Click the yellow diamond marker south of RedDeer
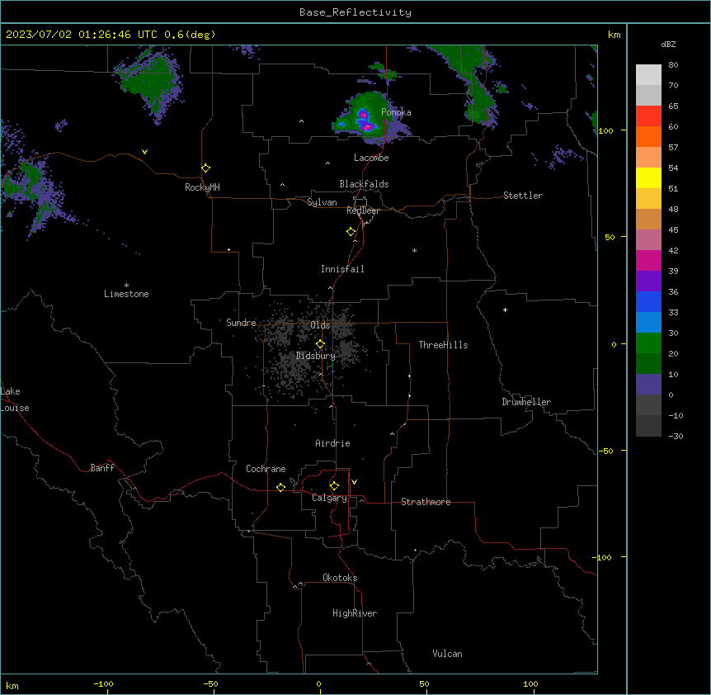 [351, 232]
